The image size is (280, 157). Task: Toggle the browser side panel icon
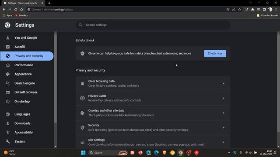[x=264, y=10]
